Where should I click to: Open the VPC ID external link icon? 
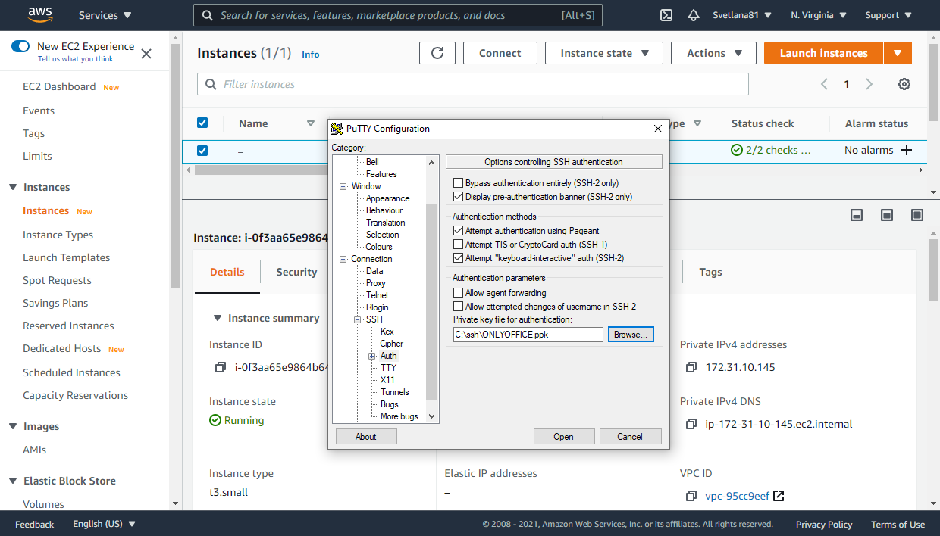[779, 496]
